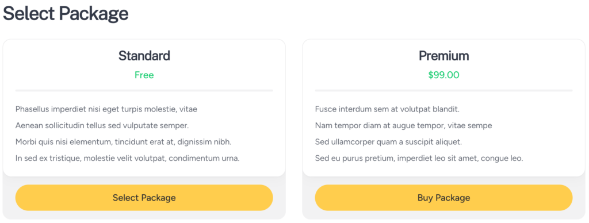Click the divider under $99.00 price

coord(443,90)
